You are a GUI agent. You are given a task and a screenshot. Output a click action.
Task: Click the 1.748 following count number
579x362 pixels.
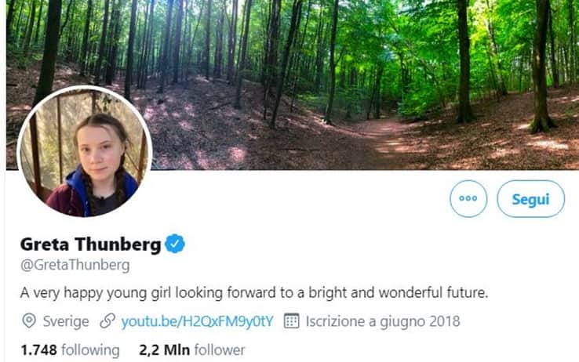(x=38, y=349)
